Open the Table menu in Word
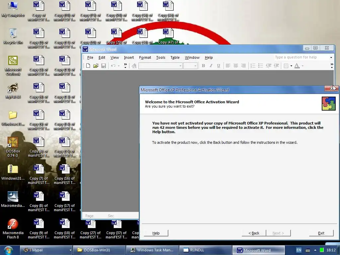 click(x=175, y=57)
